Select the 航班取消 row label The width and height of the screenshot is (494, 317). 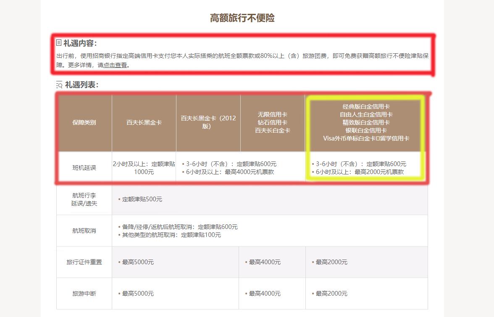pyautogui.click(x=84, y=231)
